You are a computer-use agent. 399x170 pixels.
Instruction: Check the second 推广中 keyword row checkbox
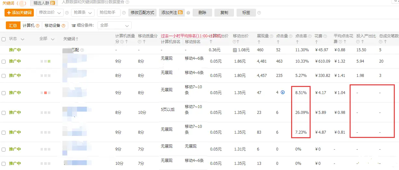(x=4, y=76)
